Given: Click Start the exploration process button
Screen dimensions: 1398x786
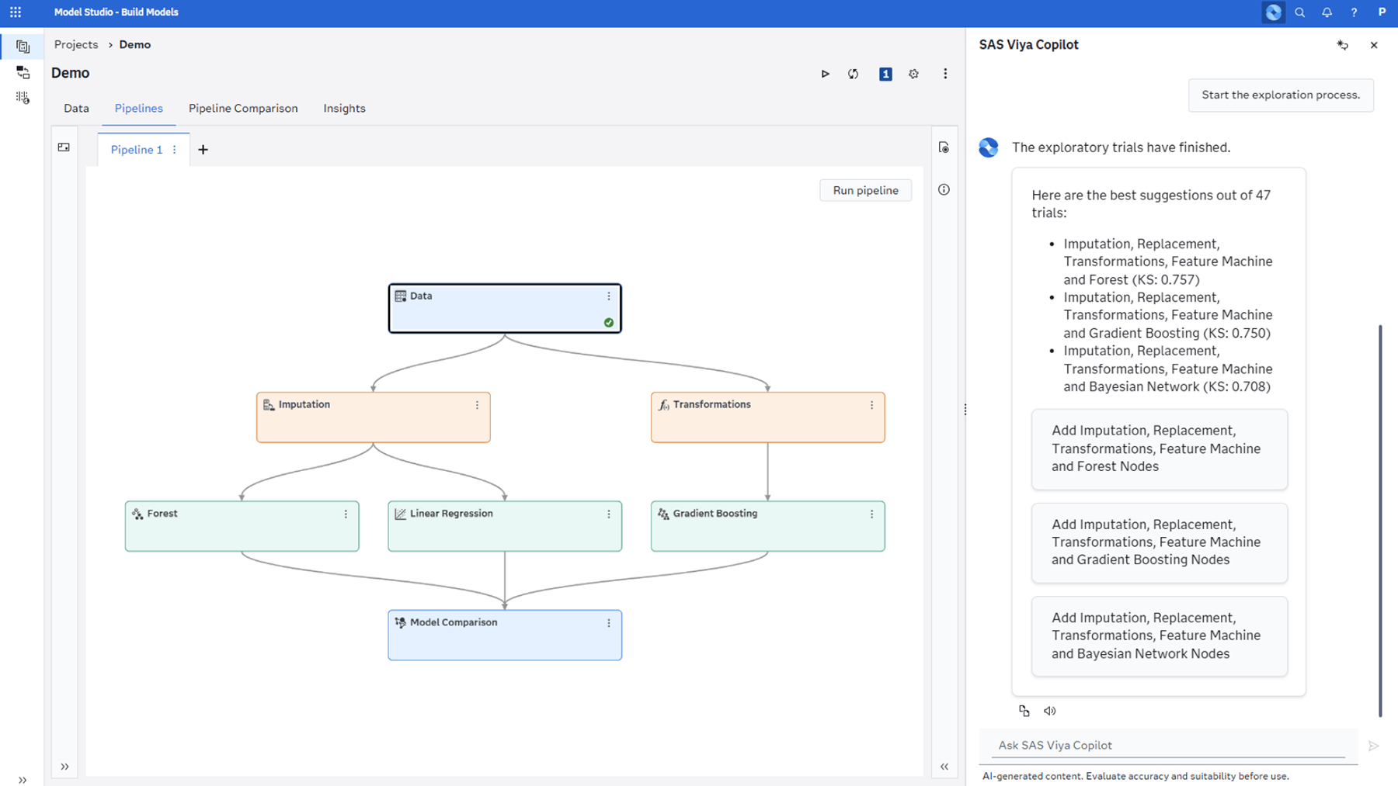Looking at the screenshot, I should (x=1280, y=95).
